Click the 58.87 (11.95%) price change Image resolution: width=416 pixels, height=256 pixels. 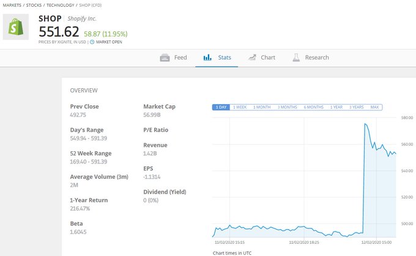click(x=106, y=34)
